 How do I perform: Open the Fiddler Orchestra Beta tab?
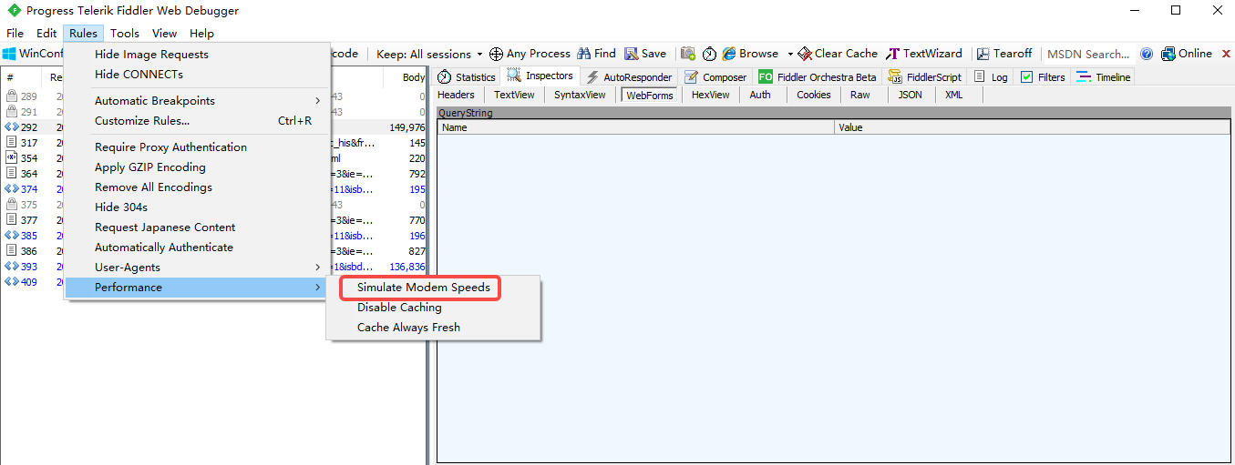coord(818,77)
